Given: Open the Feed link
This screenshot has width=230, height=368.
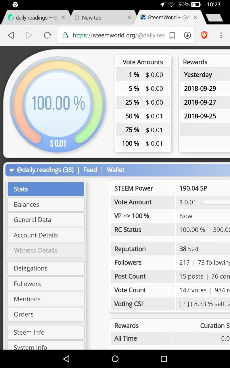Looking at the screenshot, I should coord(90,170).
